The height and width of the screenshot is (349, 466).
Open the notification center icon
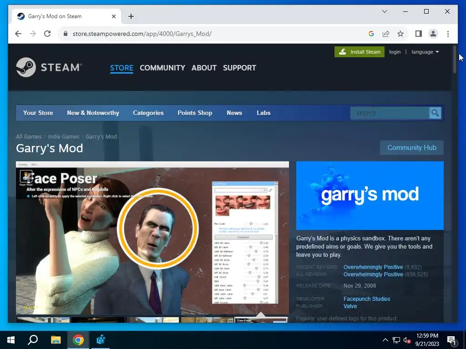pyautogui.click(x=452, y=340)
